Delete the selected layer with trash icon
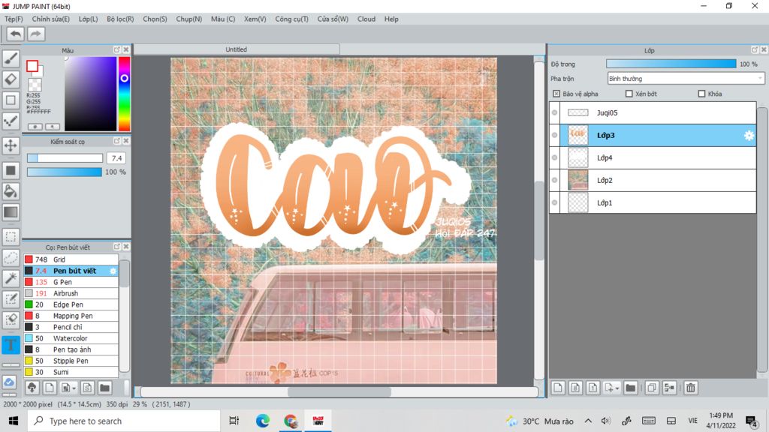The image size is (769, 432). click(x=691, y=388)
